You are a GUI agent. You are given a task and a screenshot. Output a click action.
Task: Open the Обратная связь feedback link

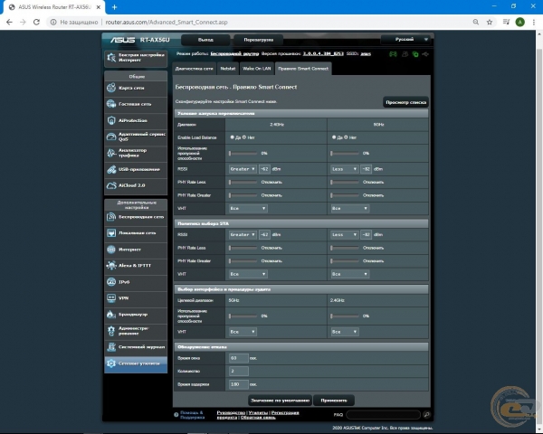pyautogui.click(x=258, y=418)
